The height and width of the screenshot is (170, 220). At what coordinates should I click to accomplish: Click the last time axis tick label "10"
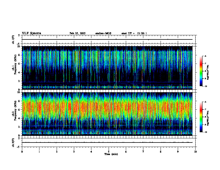(195, 152)
